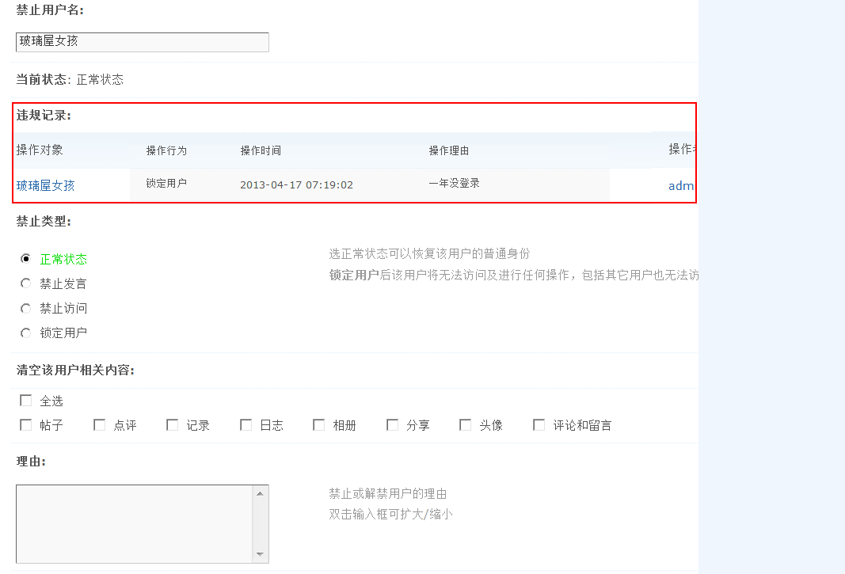Viewport: 845px width, 574px height.
Task: Check the 评论和留言 checkbox
Action: tap(539, 424)
